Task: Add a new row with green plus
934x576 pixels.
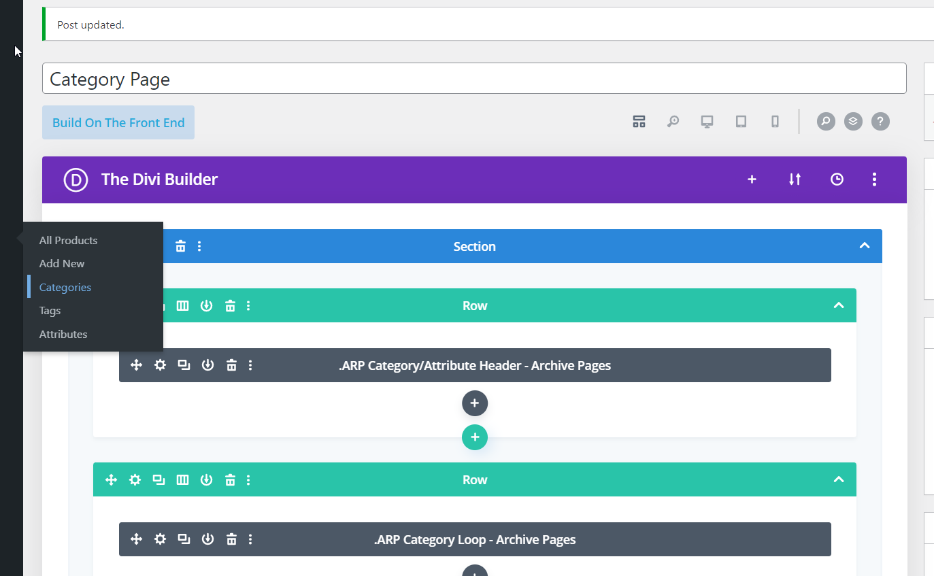Action: click(x=475, y=437)
